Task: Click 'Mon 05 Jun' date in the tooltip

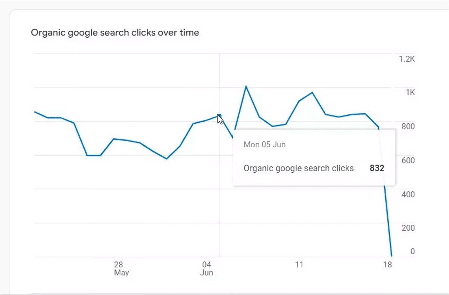Action: coord(265,144)
